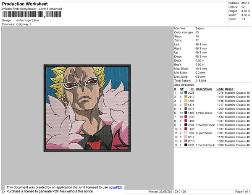Viewport: 252px width, 195px height.
Task: Select the Super White color swatch
Action: [186, 133]
